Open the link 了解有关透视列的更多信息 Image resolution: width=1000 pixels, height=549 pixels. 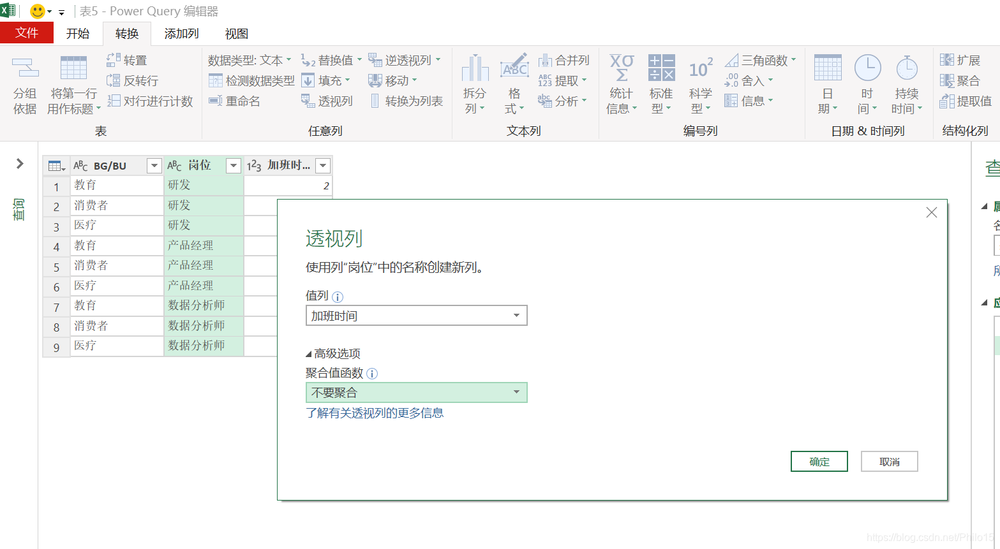tap(376, 413)
